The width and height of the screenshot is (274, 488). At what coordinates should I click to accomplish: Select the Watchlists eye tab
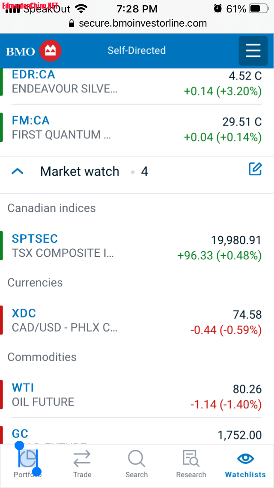[245, 463]
